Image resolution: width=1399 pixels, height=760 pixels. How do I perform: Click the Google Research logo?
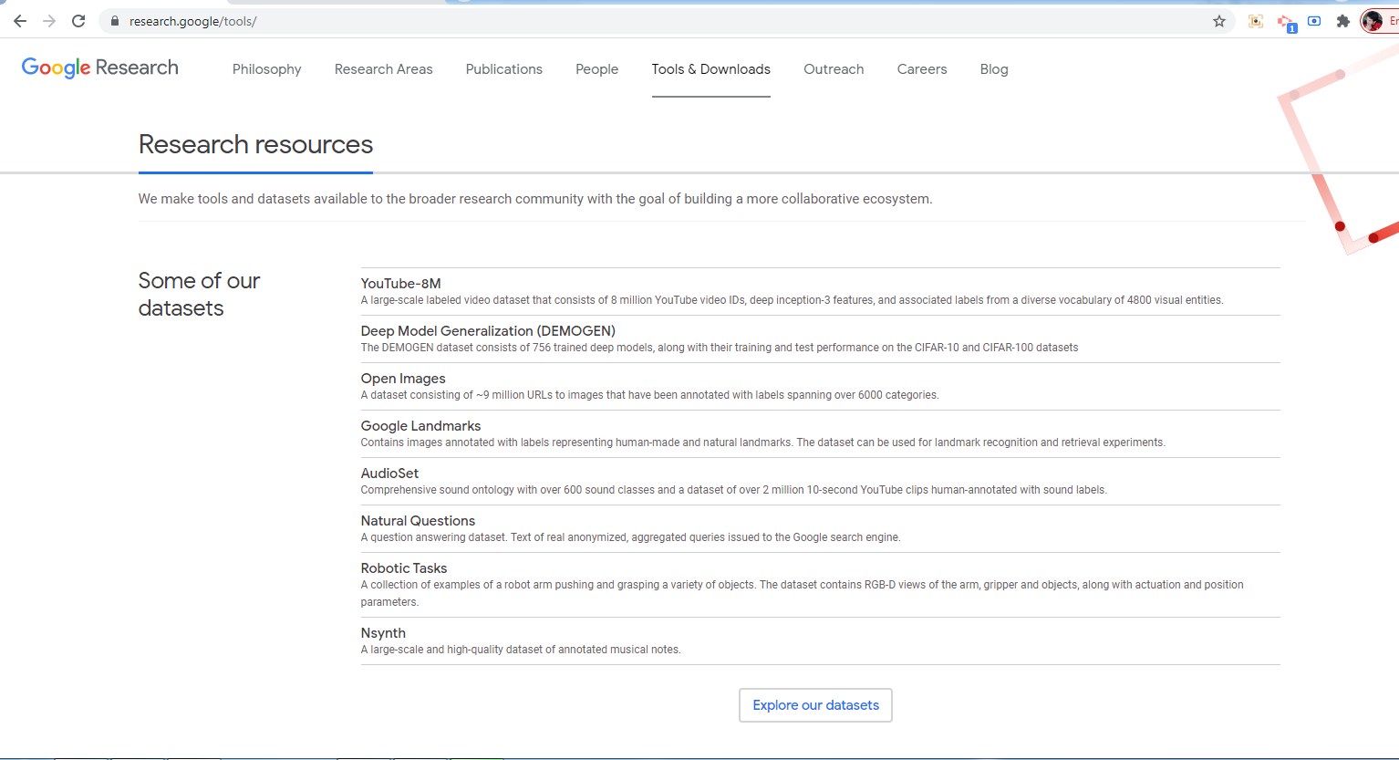click(x=99, y=68)
